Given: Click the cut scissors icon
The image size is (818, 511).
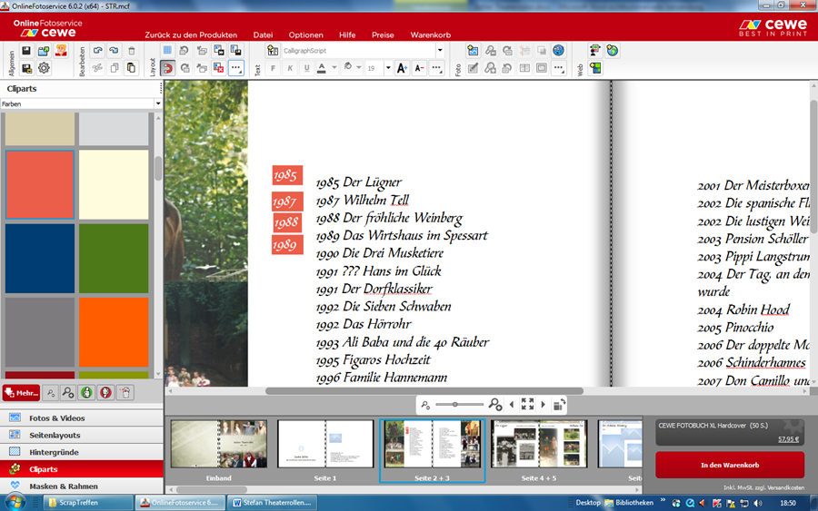Looking at the screenshot, I should pos(97,68).
